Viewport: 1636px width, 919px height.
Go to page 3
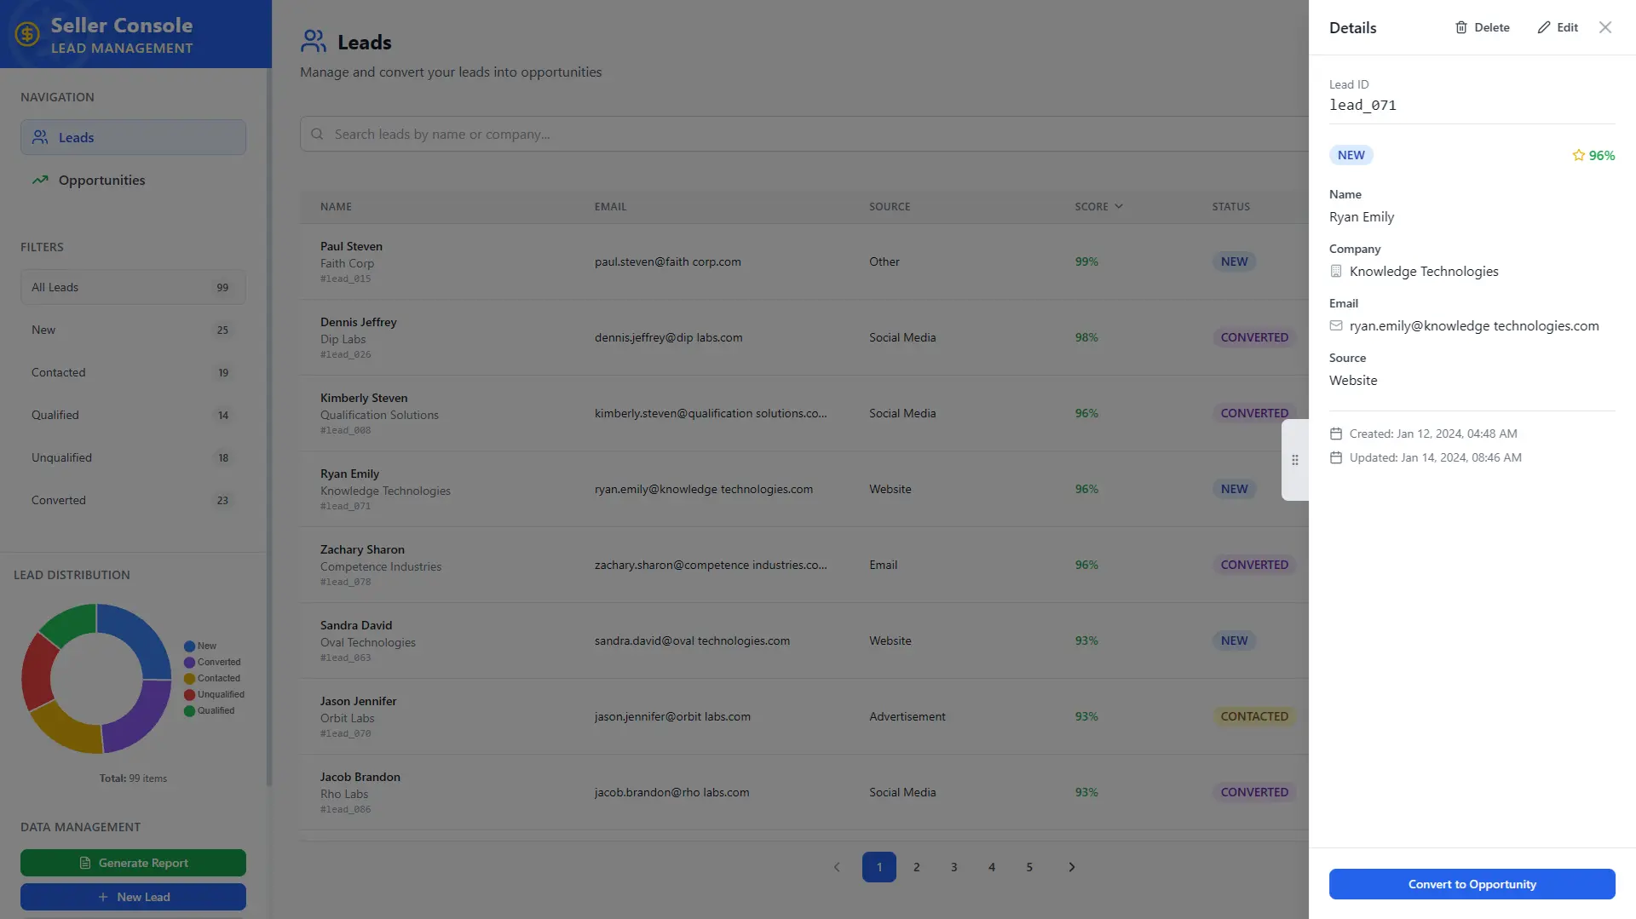click(954, 867)
